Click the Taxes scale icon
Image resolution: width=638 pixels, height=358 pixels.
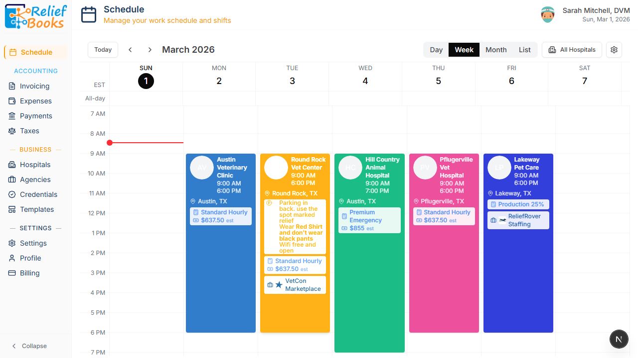point(12,131)
